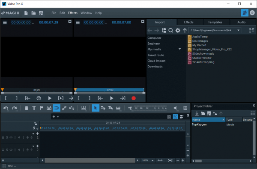The image size is (257, 169).
Task: Toggle lock icon on track 1
Action: 3,137
